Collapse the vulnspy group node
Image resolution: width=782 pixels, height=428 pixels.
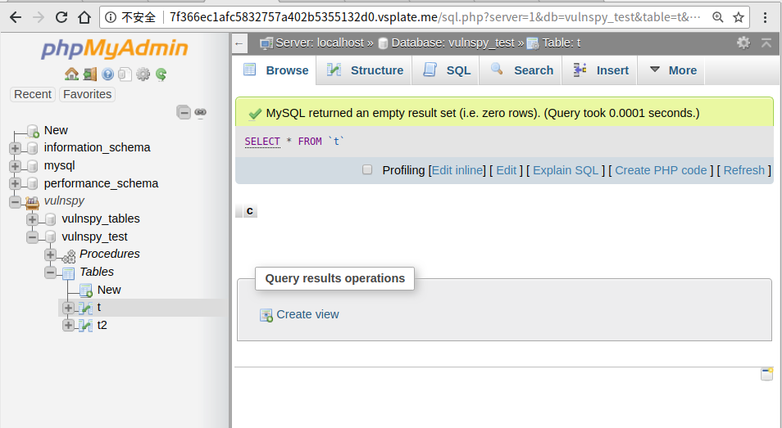[x=15, y=201]
